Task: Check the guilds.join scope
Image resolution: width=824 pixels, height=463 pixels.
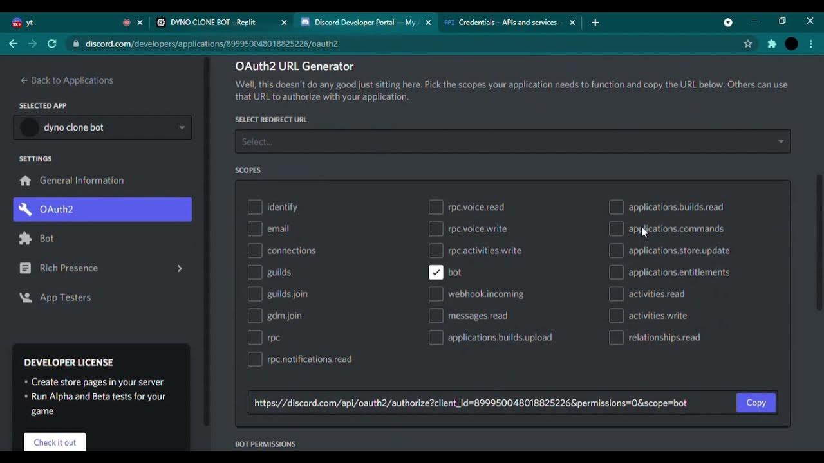Action: tap(255, 294)
